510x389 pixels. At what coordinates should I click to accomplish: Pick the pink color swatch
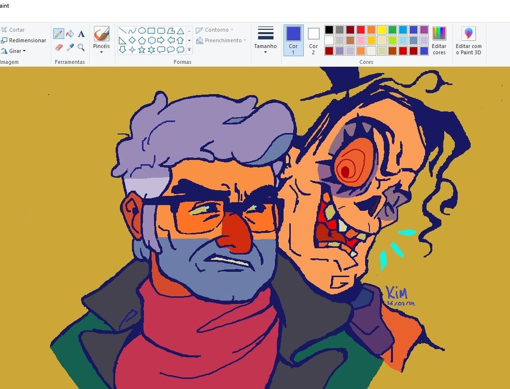pyautogui.click(x=361, y=40)
